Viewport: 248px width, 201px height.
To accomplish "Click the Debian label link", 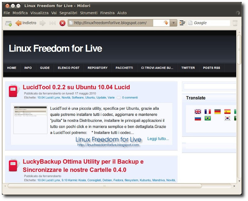I will click(107, 180).
